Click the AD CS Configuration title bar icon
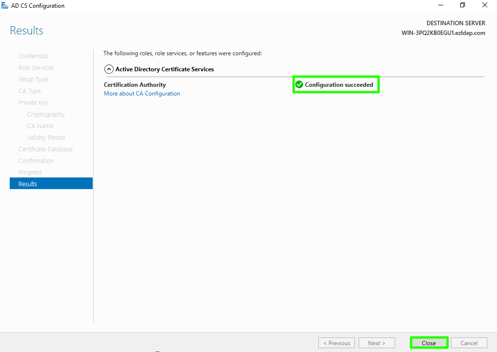497x352 pixels. click(x=5, y=6)
